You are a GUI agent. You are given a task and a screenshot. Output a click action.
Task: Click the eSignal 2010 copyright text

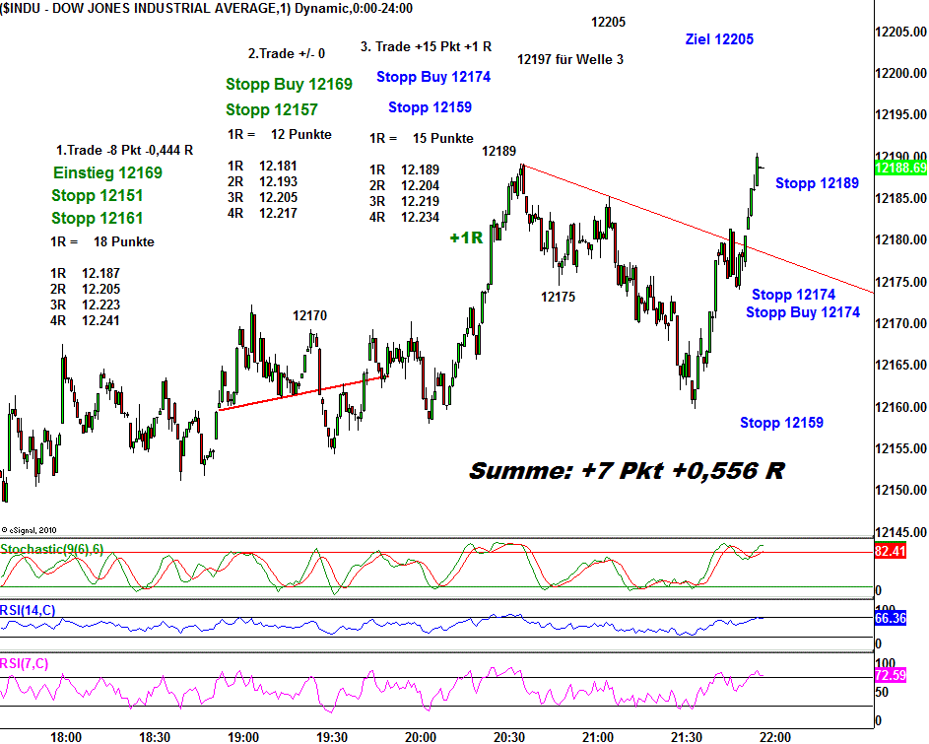[28, 529]
